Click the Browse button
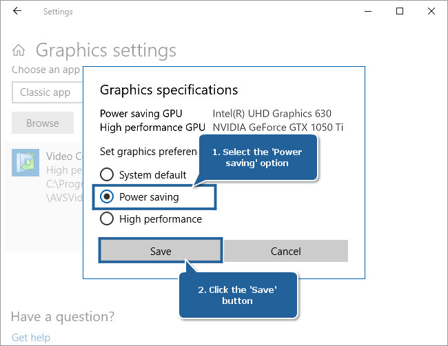This screenshot has width=448, height=346. pos(43,123)
